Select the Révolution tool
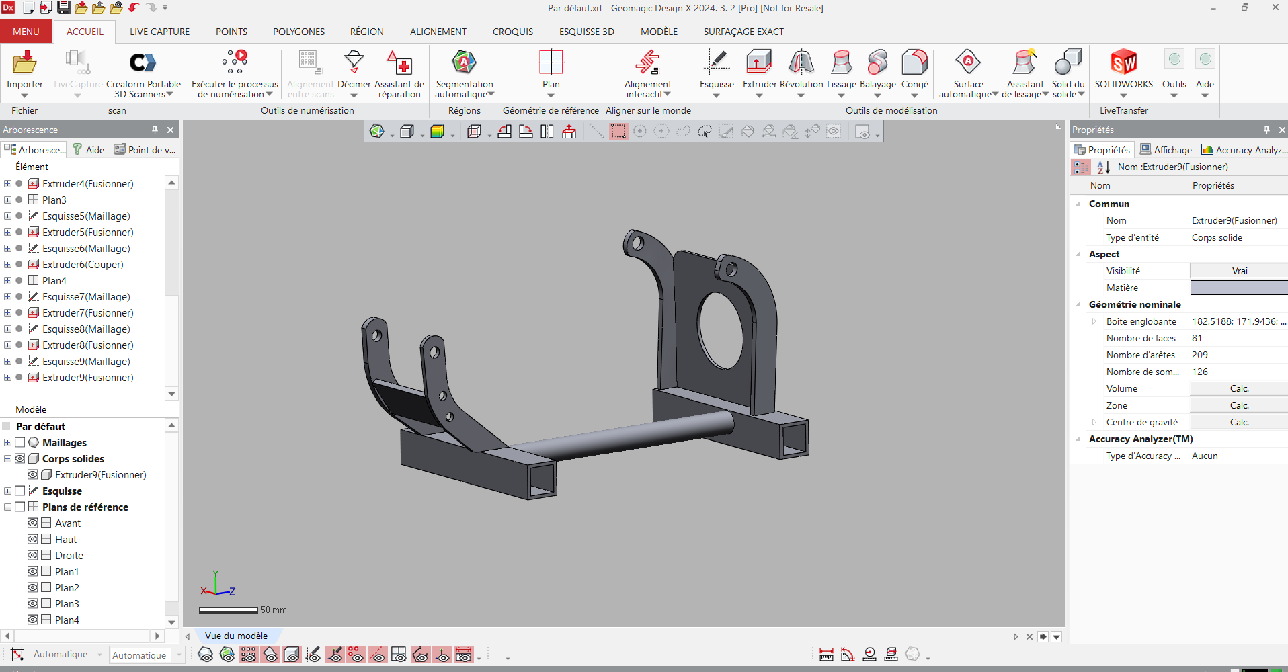The image size is (1288, 672). (801, 62)
